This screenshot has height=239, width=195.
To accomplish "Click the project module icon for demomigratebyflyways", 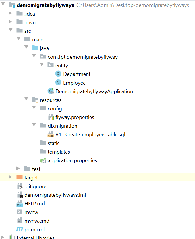I will pyautogui.click(x=12, y=5).
